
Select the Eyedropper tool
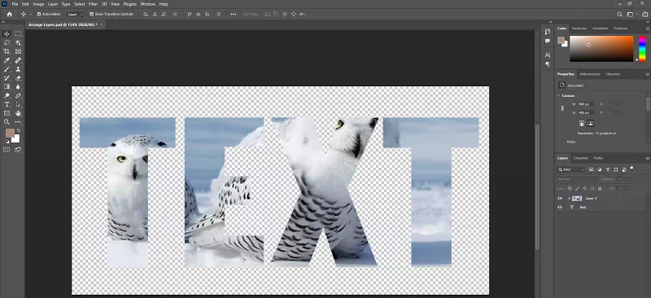tap(7, 61)
